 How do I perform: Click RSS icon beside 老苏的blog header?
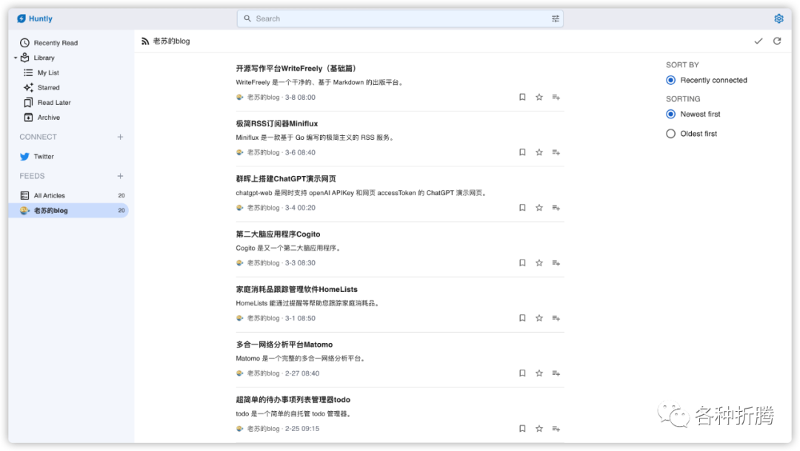pyautogui.click(x=145, y=41)
